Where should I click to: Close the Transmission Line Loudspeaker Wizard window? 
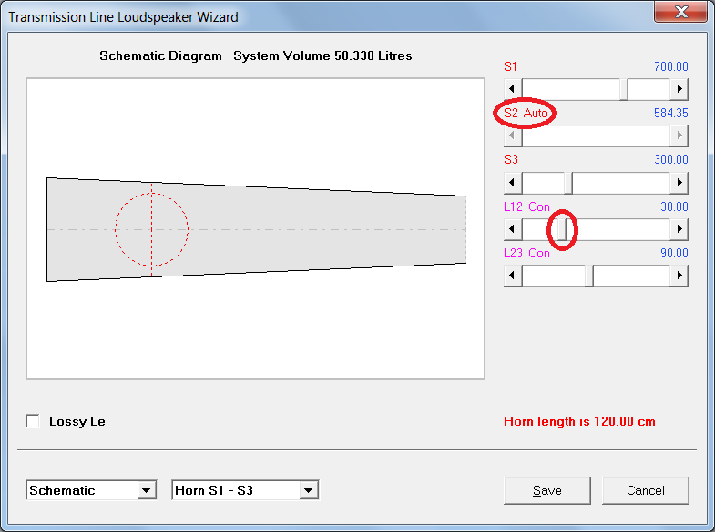680,12
